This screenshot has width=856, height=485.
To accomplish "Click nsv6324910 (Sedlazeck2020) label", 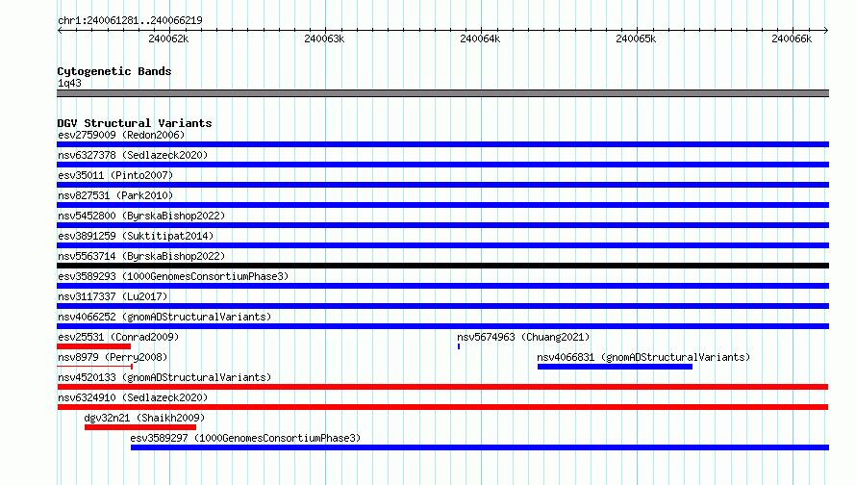I will [133, 397].
